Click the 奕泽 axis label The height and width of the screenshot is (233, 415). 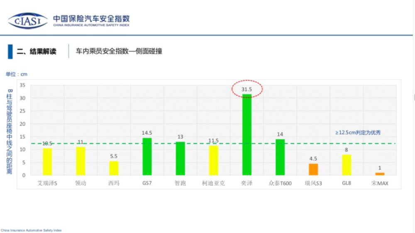coord(247,183)
